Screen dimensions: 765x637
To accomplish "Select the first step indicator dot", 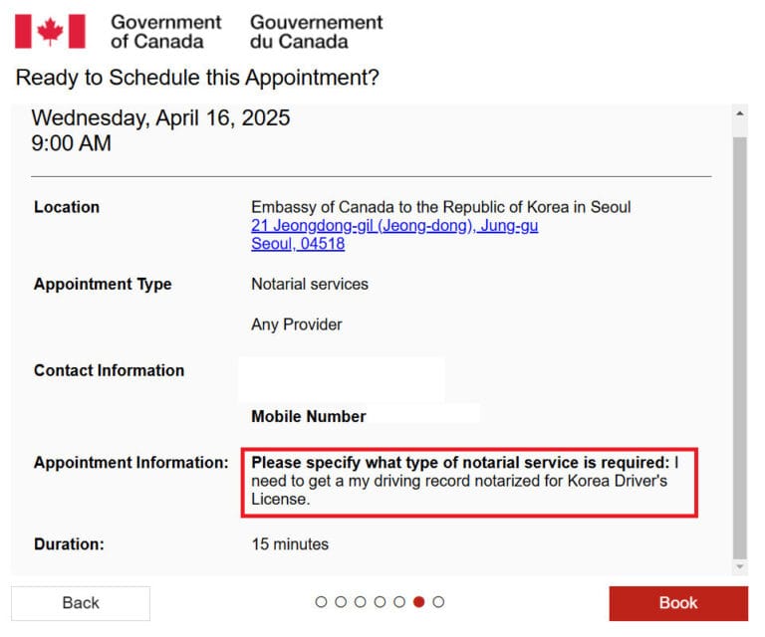I will click(x=321, y=602).
